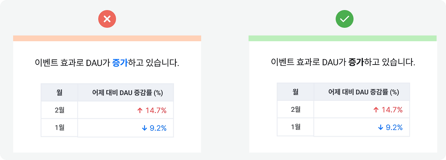This screenshot has height=160, width=446.
Task: Click the 1월 cell in left table
Action: [59, 128]
